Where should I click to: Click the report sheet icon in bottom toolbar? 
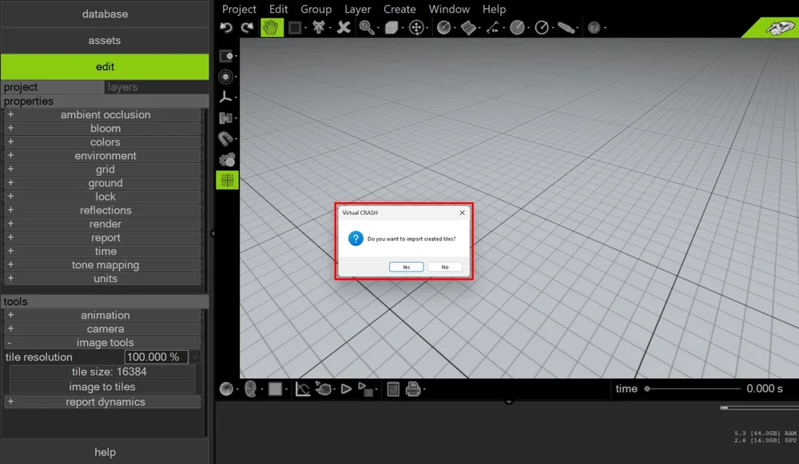[x=393, y=389]
